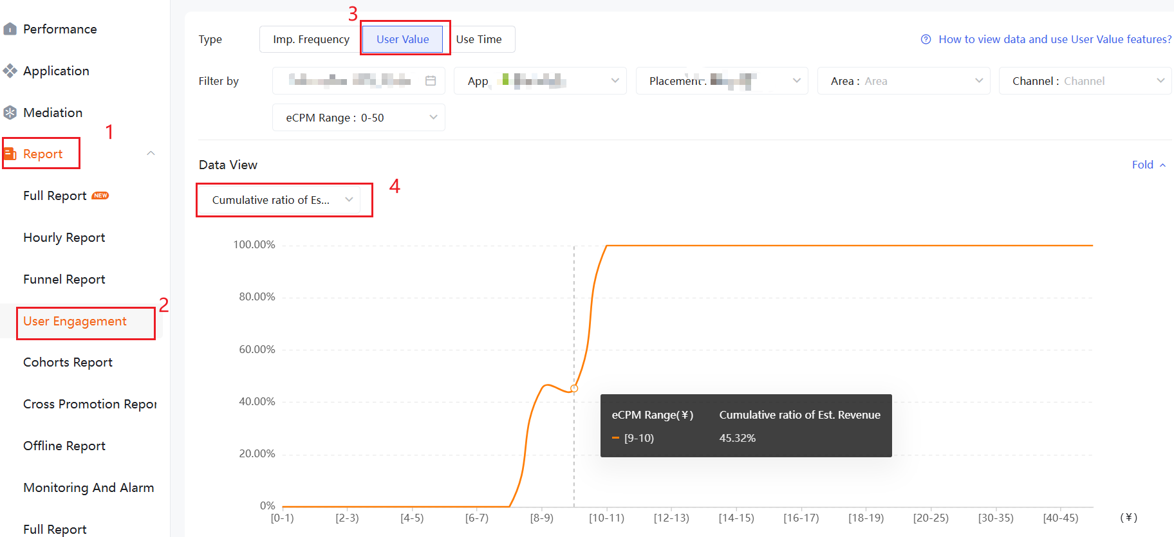
Task: Open the Channel filter dropdown
Action: [1085, 81]
